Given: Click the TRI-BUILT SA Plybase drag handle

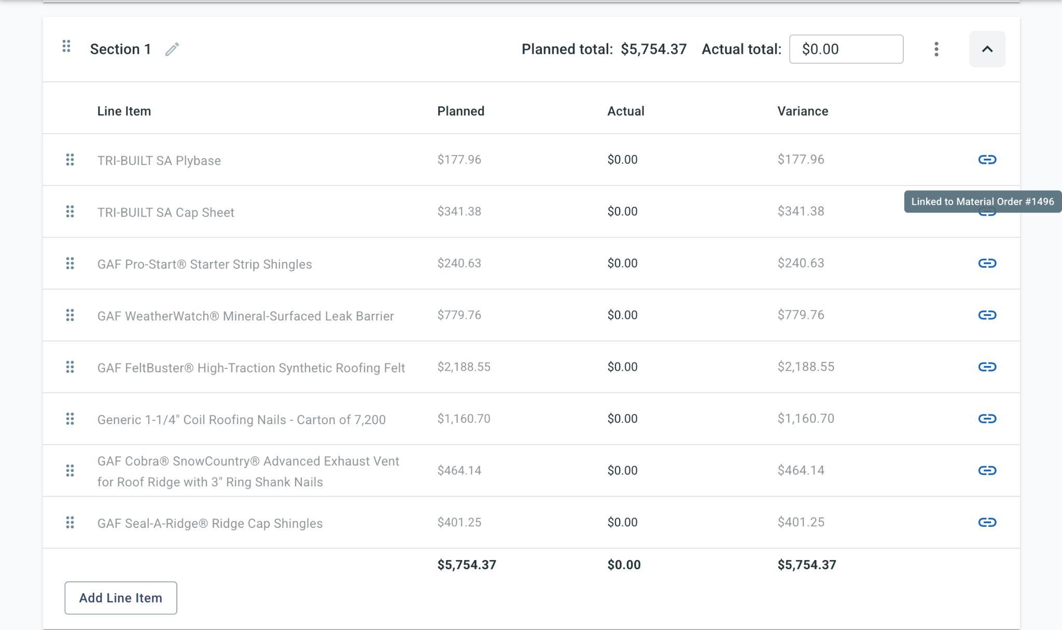Looking at the screenshot, I should (70, 160).
